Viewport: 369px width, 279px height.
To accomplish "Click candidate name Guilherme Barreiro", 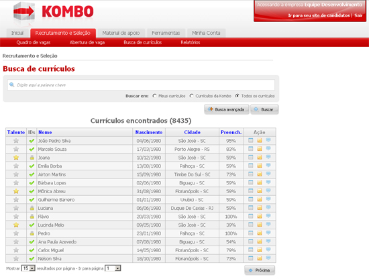I will 56,200.
